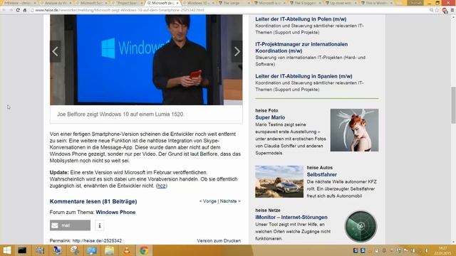Open 'Leiter der IT-Abteilung in Spanien (m/w)' link
This screenshot has width=456, height=256.
(304, 76)
